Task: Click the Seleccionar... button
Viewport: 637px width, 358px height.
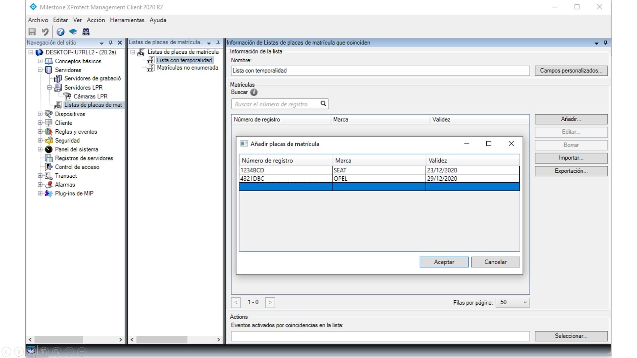Action: pos(571,336)
